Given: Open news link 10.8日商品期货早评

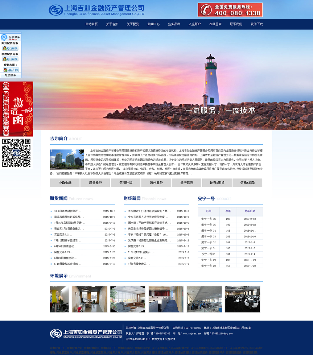Looking at the screenshot, I should coord(68,211).
